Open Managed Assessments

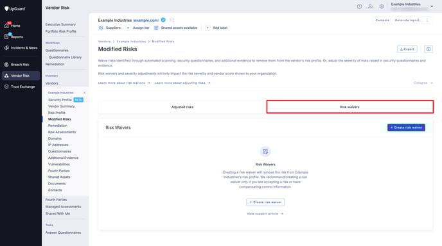click(63, 207)
